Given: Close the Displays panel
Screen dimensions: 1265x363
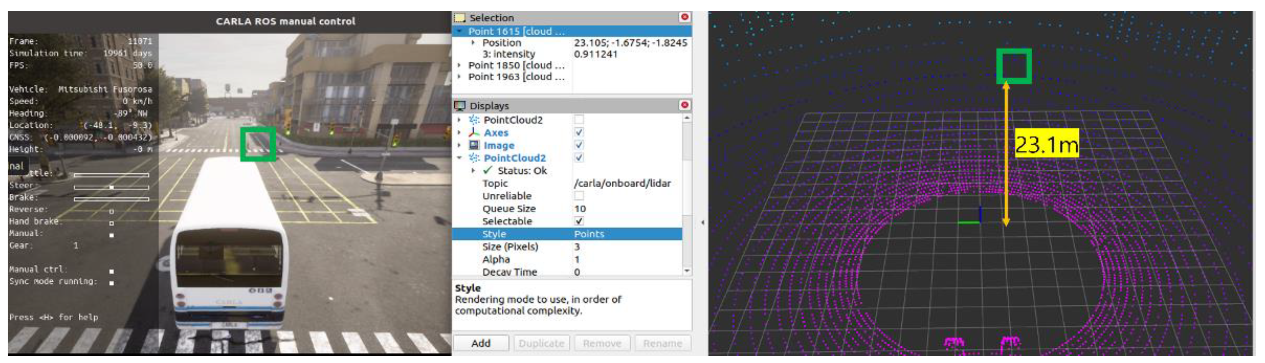Looking at the screenshot, I should 685,105.
